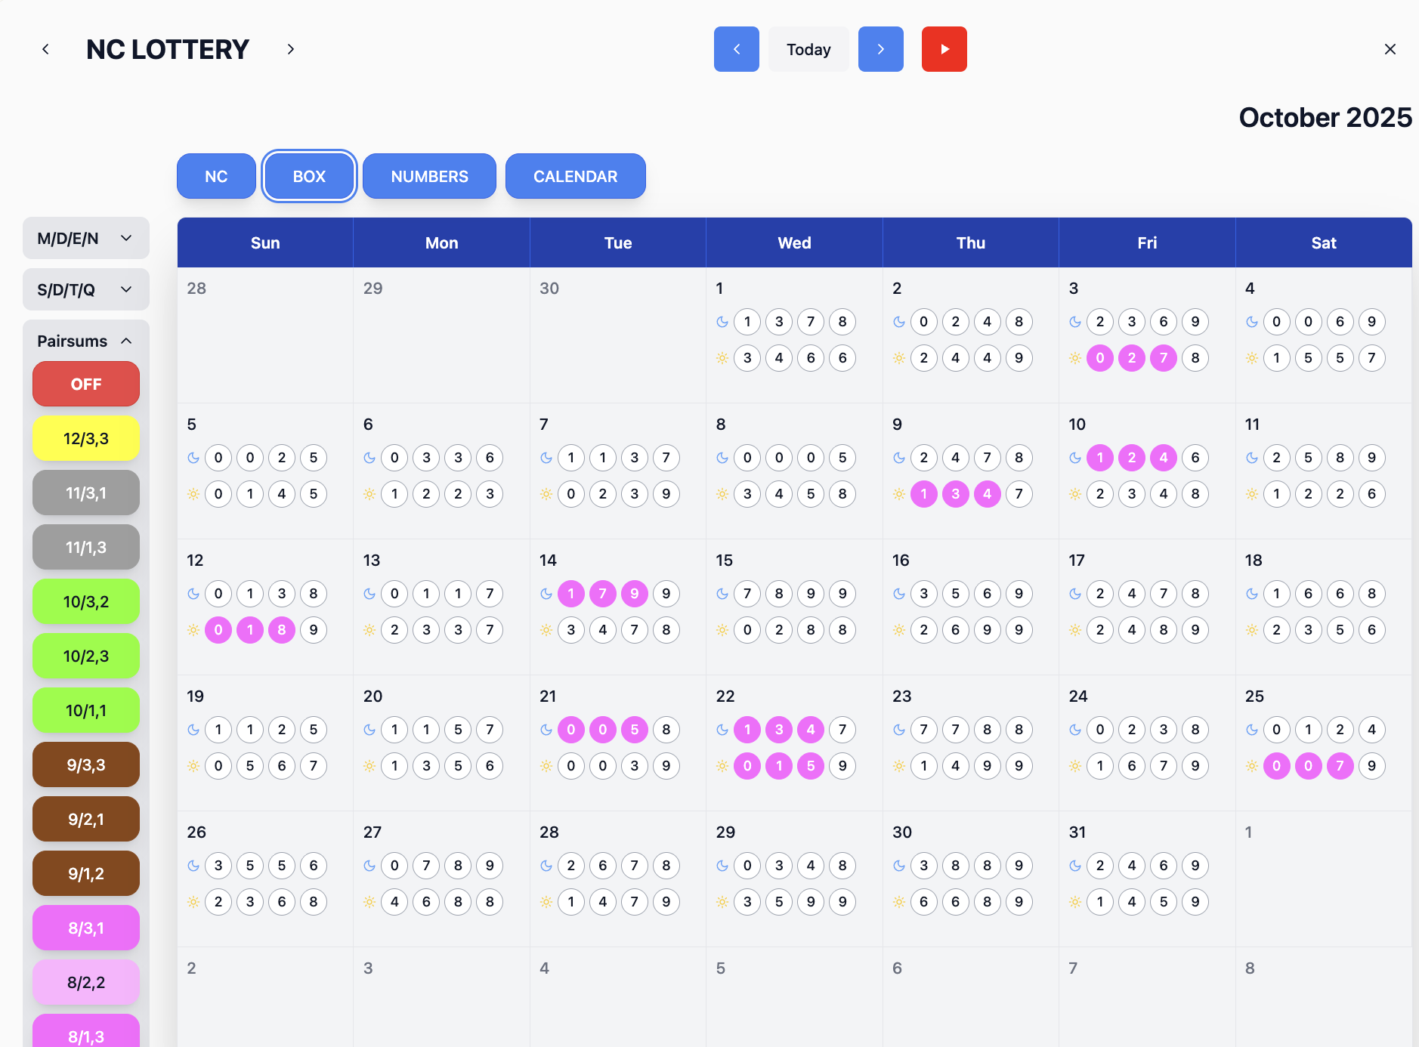Select the brown 9/3,3 pairsum swatch
Viewport: 1419px width, 1047px height.
86,764
